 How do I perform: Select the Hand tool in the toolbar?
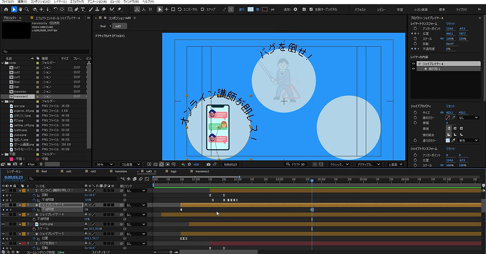20,9
